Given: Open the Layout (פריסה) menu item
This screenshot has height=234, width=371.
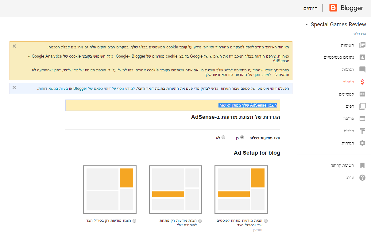Looking at the screenshot, I should point(349,119).
